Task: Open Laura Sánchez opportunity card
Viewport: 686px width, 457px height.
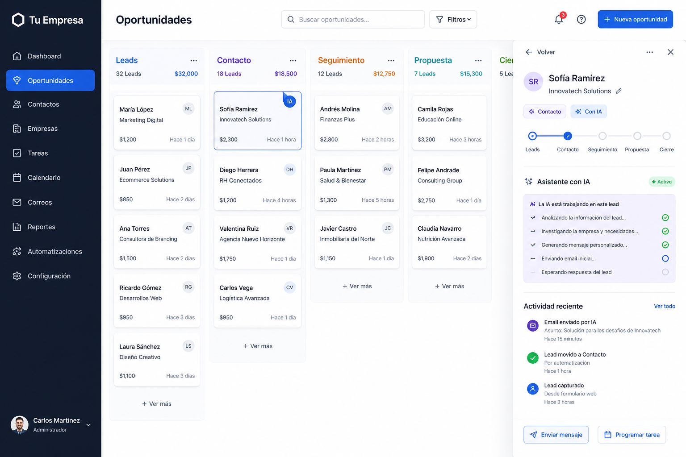Action: point(157,360)
